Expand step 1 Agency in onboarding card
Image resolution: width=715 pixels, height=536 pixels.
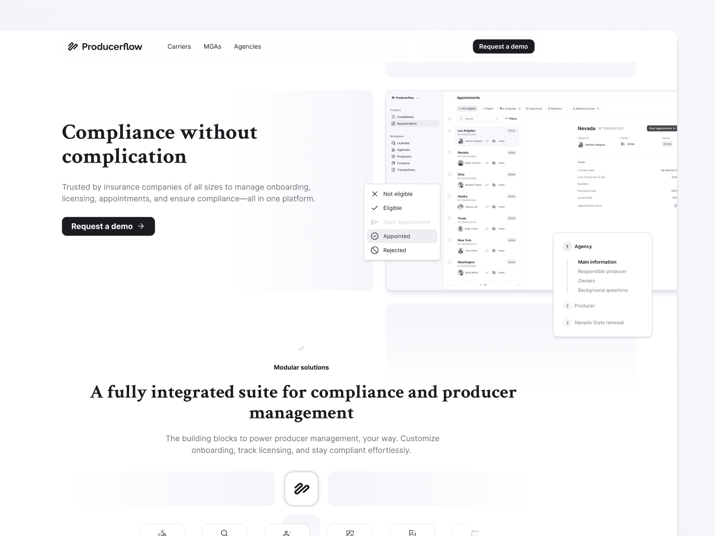point(577,247)
